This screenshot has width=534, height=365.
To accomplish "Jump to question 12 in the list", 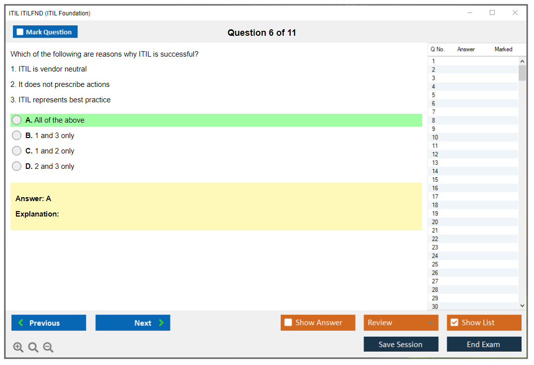I will click(435, 154).
